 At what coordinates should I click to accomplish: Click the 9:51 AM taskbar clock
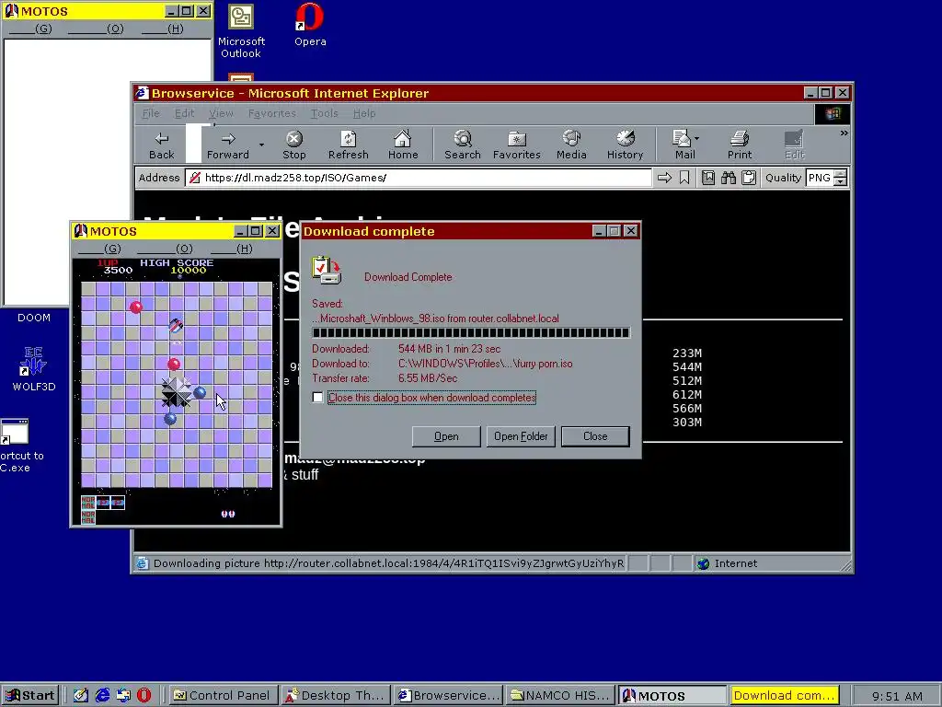point(897,696)
